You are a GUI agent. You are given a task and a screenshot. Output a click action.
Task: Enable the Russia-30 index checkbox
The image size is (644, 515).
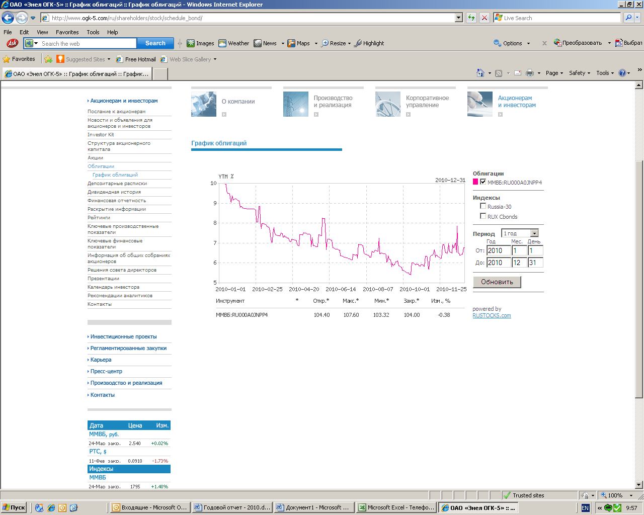[483, 206]
